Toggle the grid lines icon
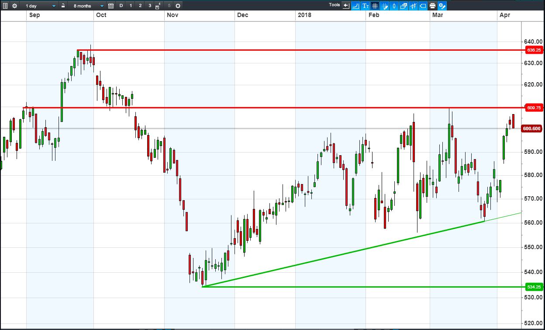 click(x=375, y=6)
